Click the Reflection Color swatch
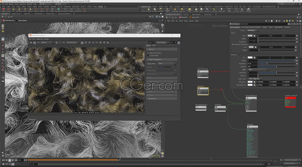 click(250, 57)
